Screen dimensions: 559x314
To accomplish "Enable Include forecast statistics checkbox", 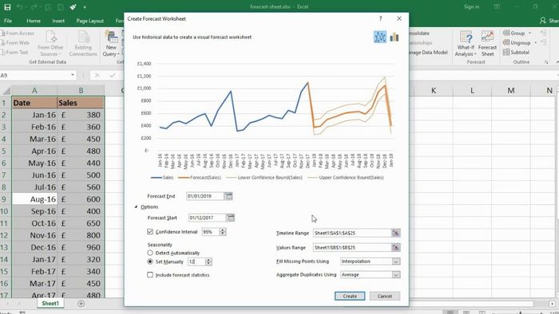I will [x=150, y=275].
